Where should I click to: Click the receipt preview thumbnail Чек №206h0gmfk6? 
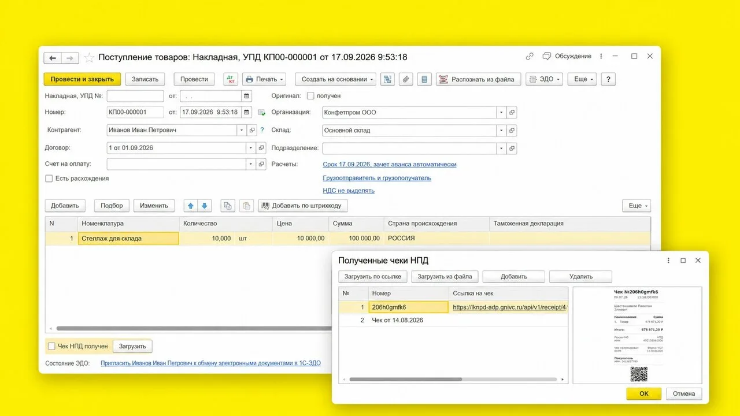637,335
